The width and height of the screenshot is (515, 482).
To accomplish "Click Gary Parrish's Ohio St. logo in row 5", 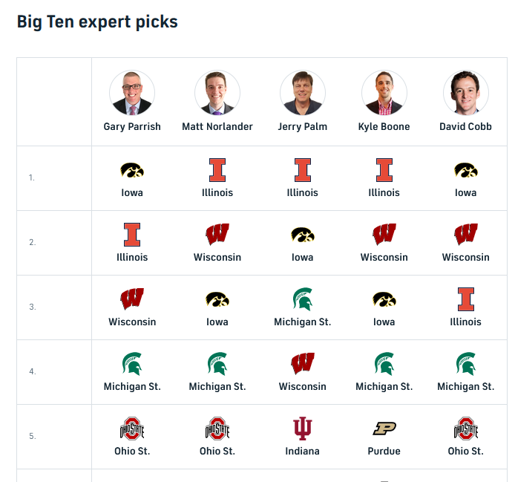I will [x=132, y=429].
